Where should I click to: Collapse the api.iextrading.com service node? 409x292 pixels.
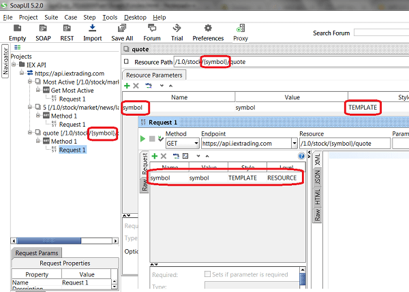pos(22,74)
